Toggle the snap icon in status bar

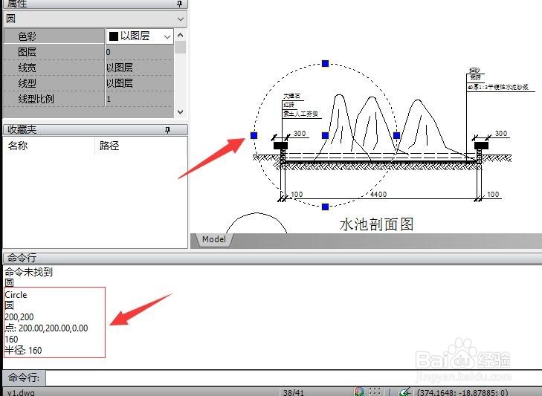point(359,392)
